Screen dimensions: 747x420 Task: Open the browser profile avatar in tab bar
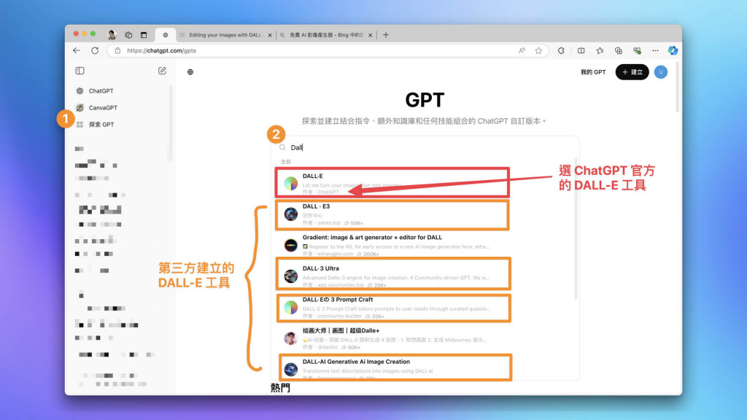(112, 35)
